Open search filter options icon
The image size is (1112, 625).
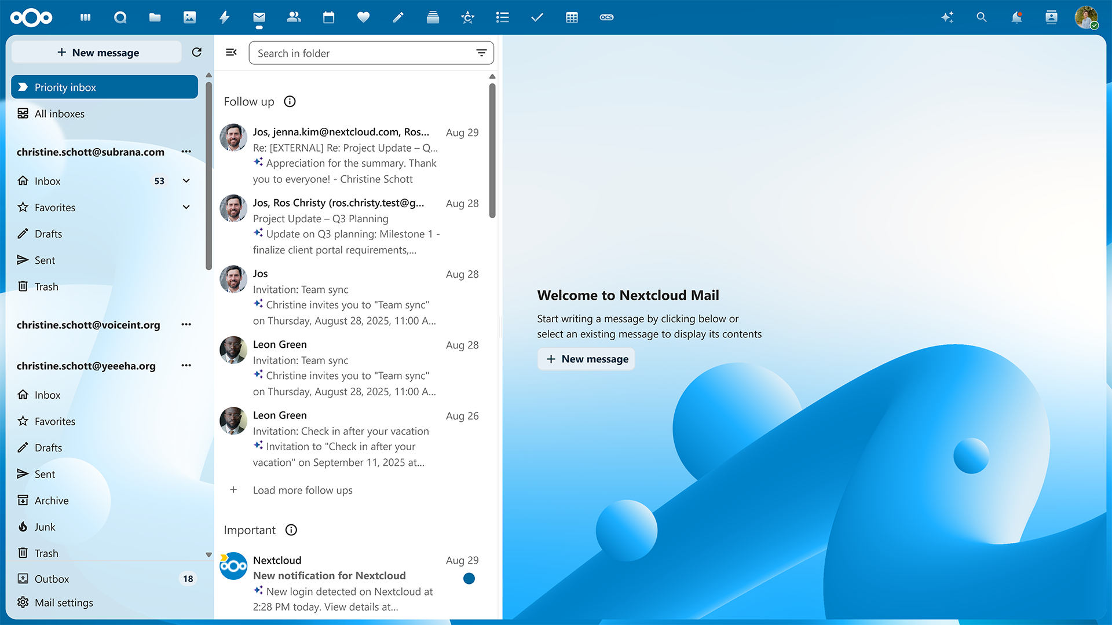click(481, 53)
